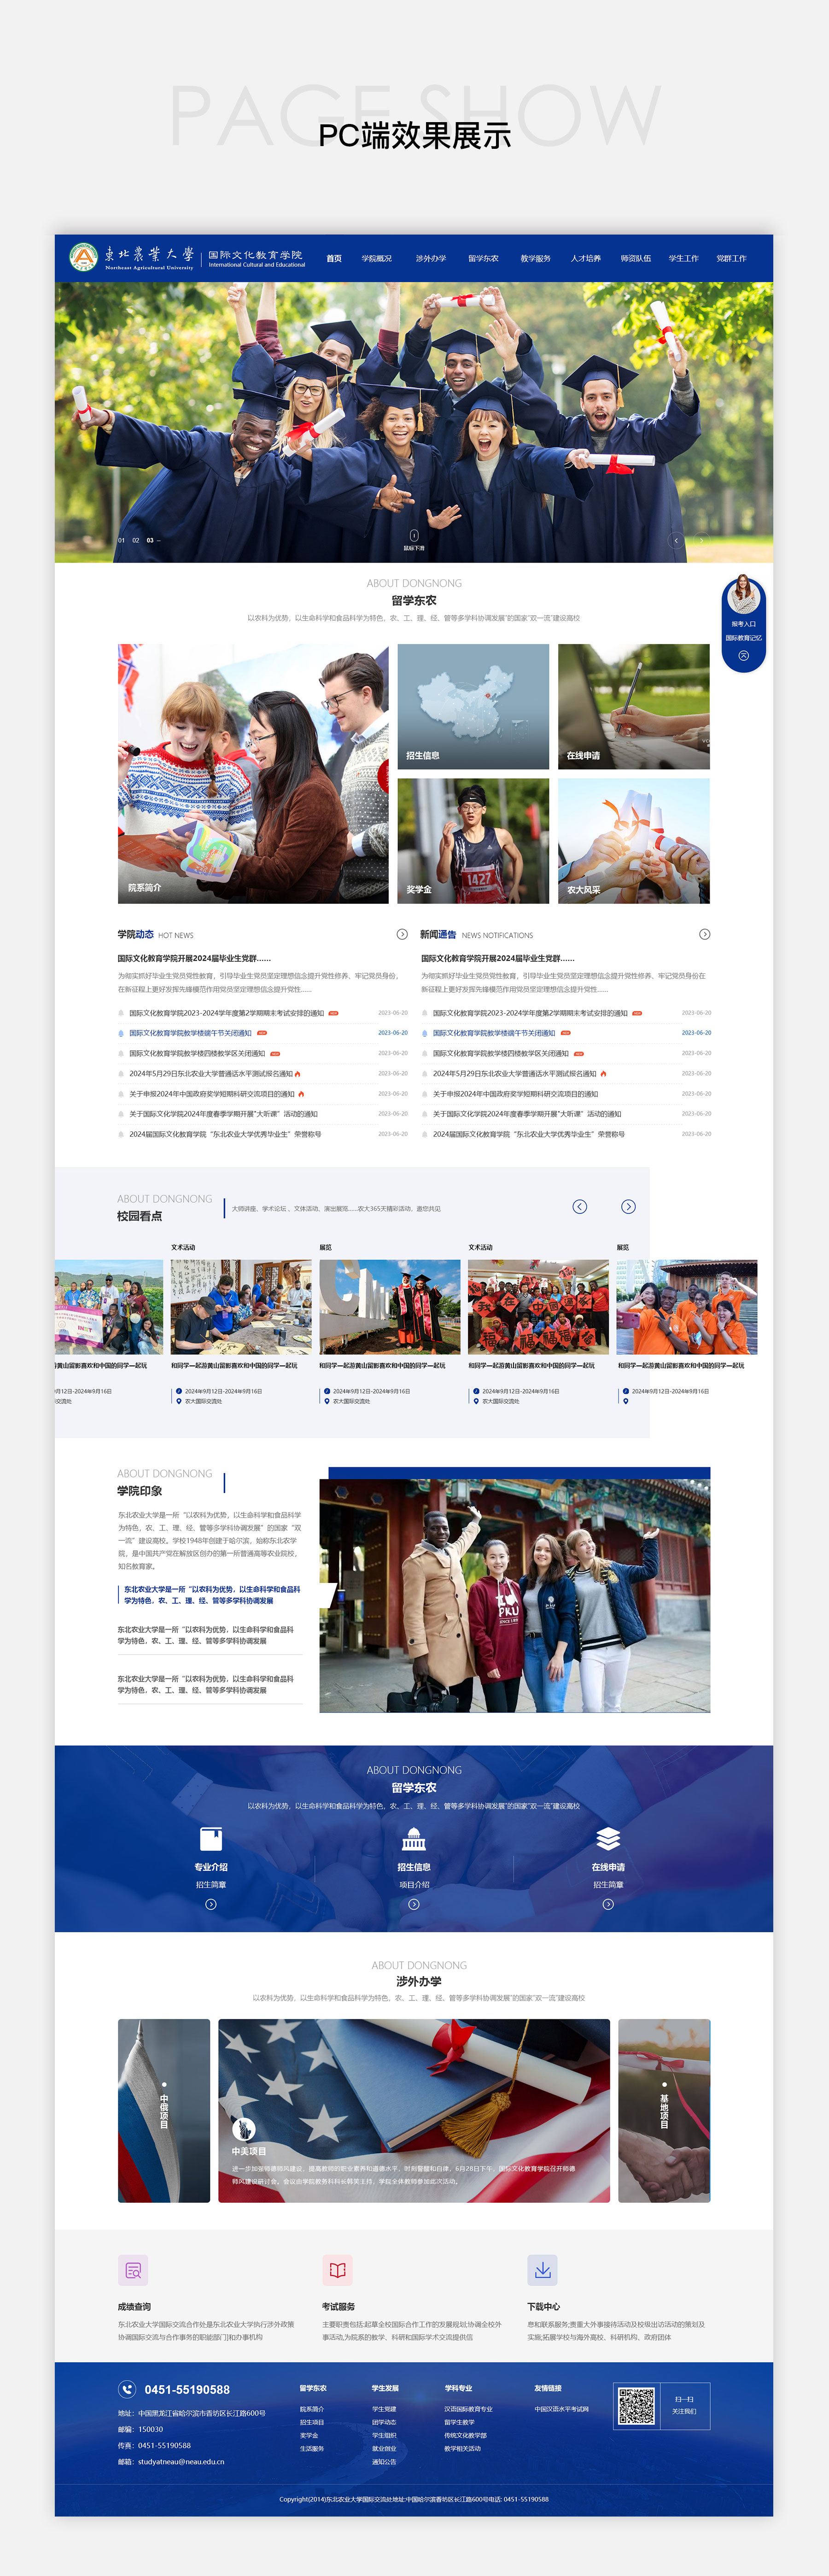
Task: Open the 教学服务 navigation menu item
Action: [535, 258]
